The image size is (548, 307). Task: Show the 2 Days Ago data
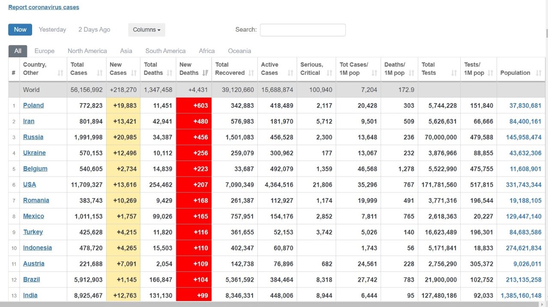pos(94,30)
